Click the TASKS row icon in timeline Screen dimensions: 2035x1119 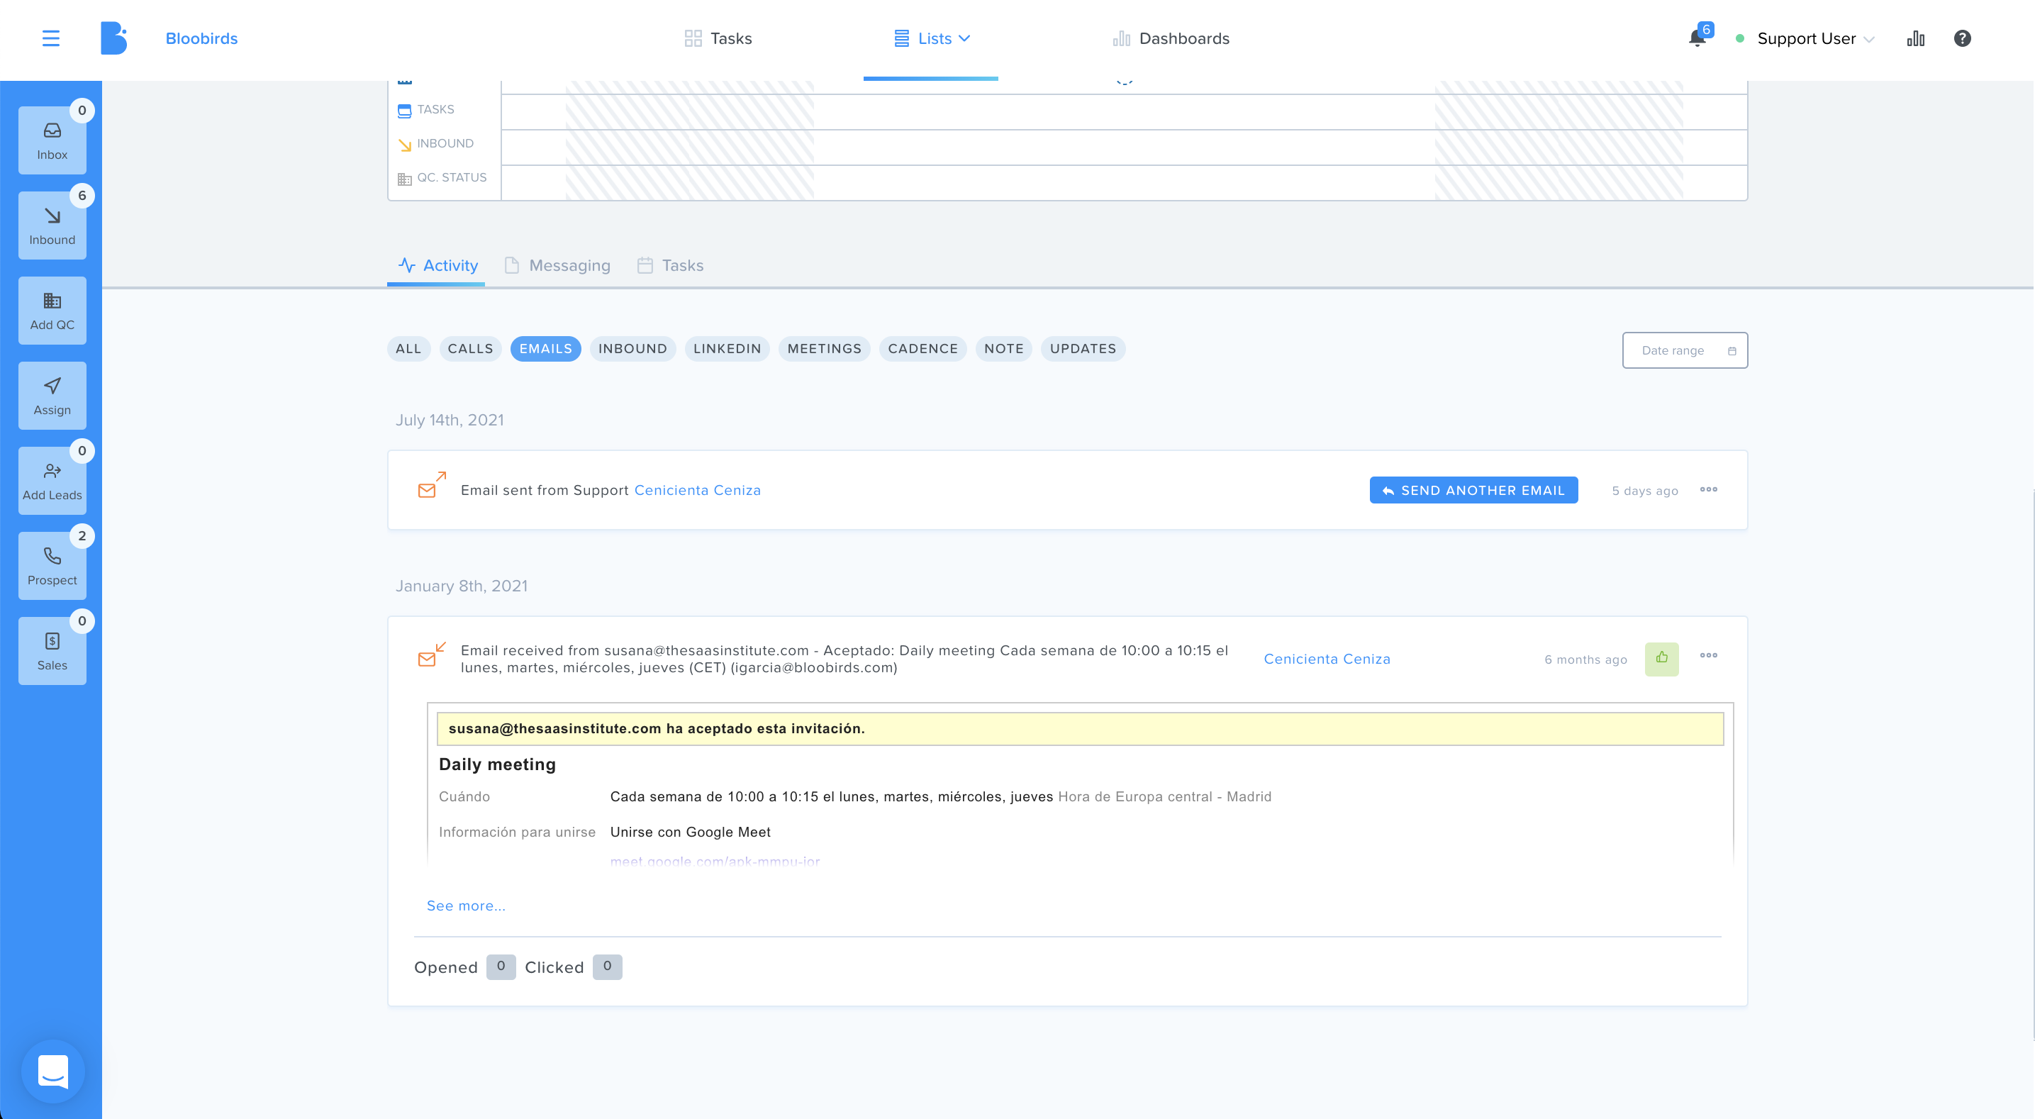pyautogui.click(x=404, y=111)
